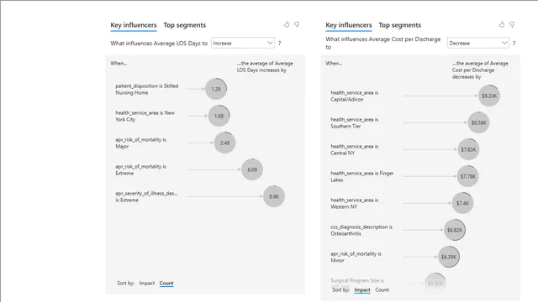The width and height of the screenshot is (538, 302).
Task: Select the 2.48 influencer bubble
Action: pyautogui.click(x=224, y=143)
